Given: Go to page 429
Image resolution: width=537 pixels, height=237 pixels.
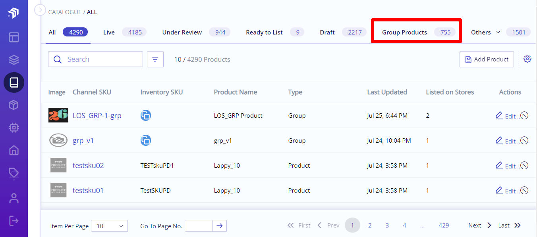Looking at the screenshot, I should [444, 225].
